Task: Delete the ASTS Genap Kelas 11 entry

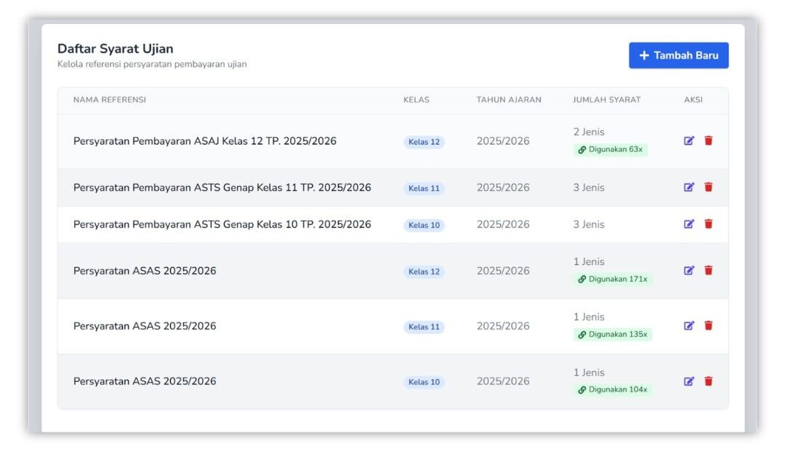Action: (709, 187)
